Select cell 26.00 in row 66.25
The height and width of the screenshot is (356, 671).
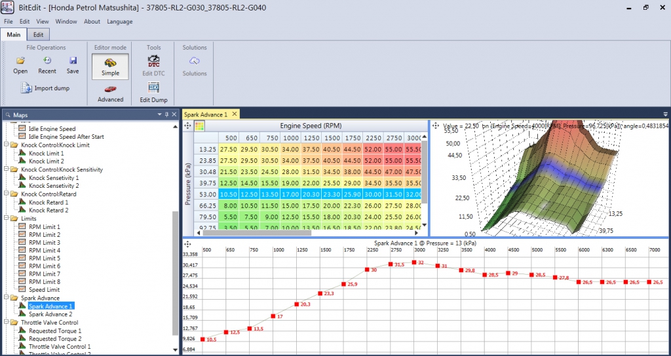(x=373, y=205)
